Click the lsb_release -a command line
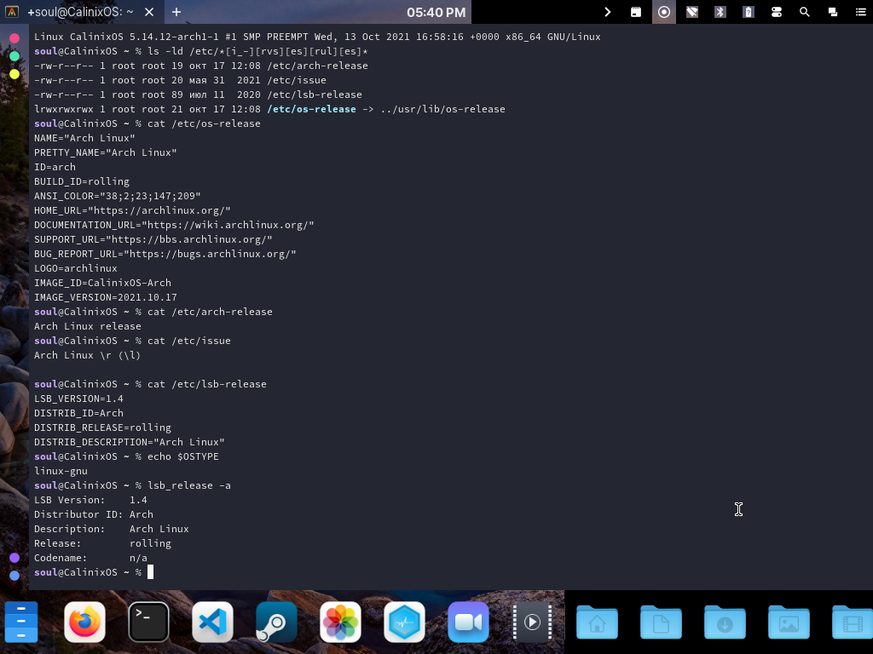873x654 pixels. (132, 485)
